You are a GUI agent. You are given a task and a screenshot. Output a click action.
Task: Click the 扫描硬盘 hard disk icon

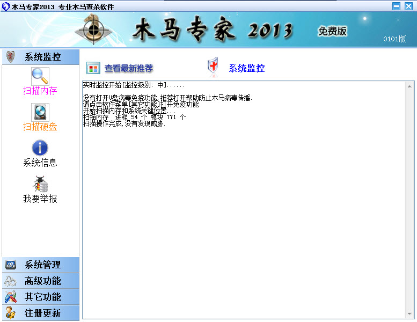coord(40,112)
